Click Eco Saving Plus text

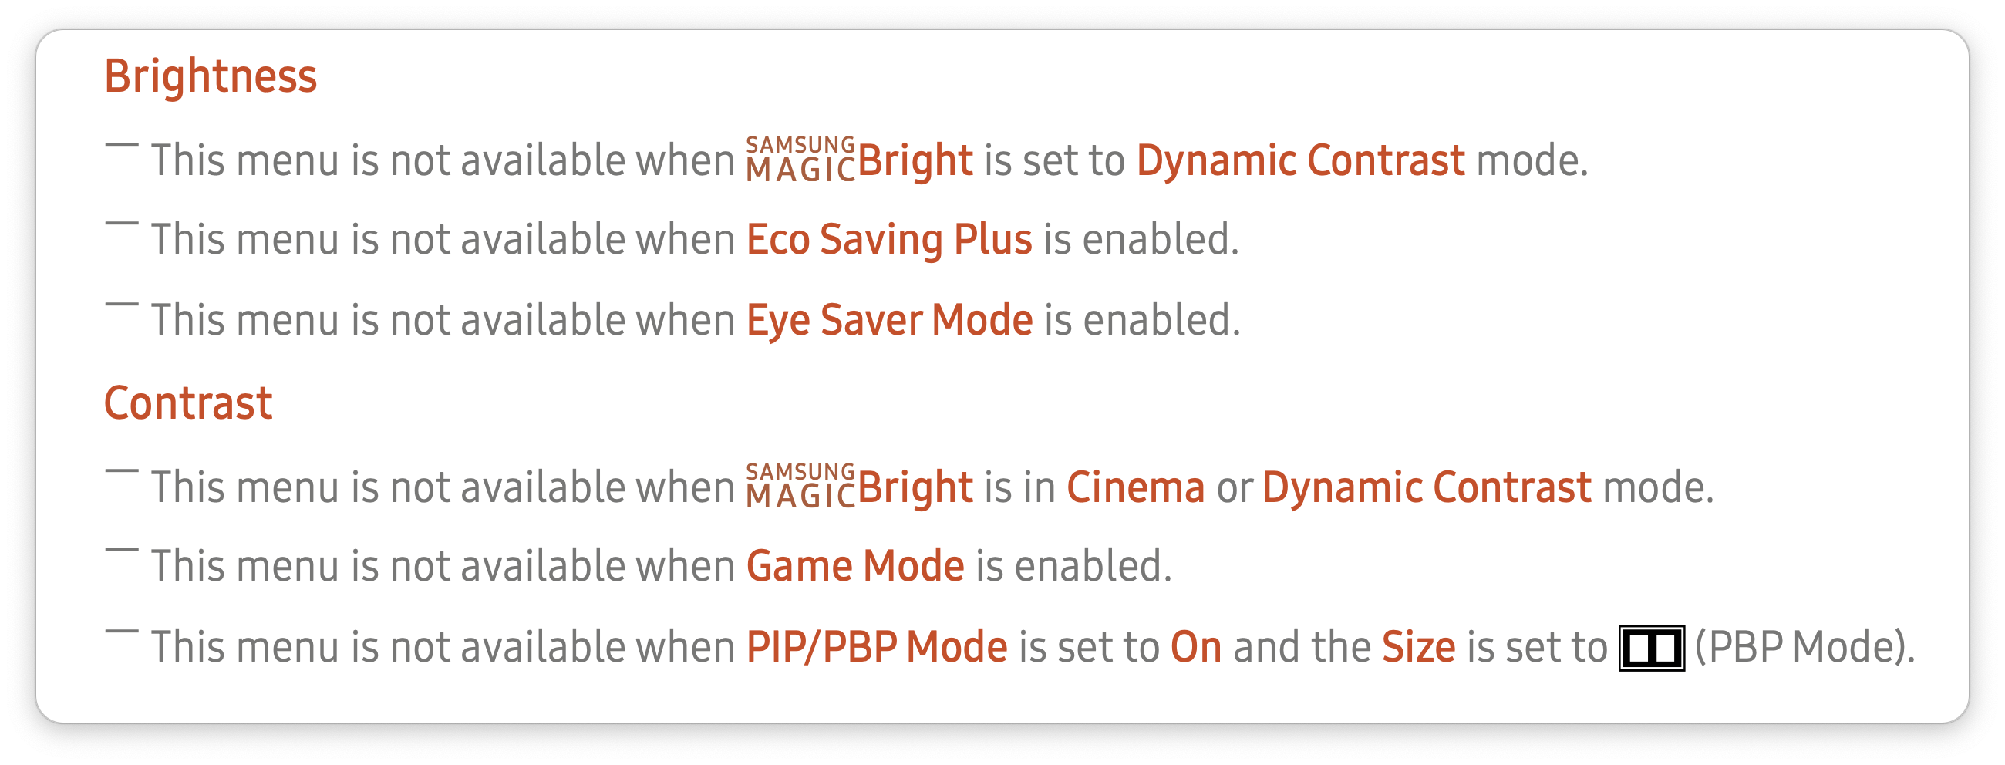(889, 240)
